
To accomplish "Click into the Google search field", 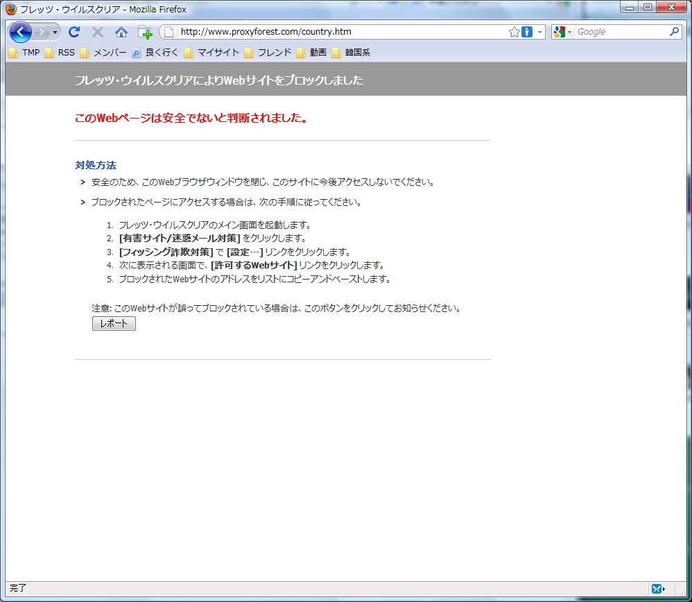I will click(x=621, y=32).
